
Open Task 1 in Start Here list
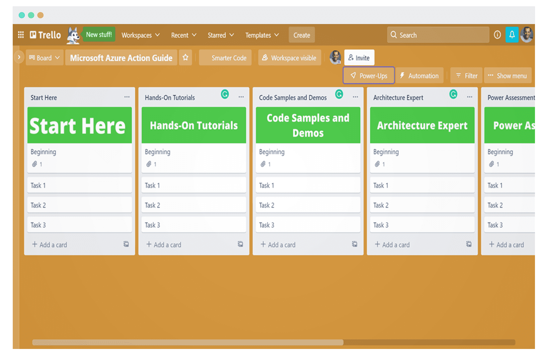pyautogui.click(x=80, y=185)
